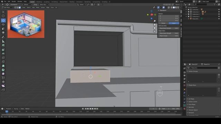This screenshot has width=221, height=124.
Task: Click the X axis red gizmo ball
Action: [152, 14]
